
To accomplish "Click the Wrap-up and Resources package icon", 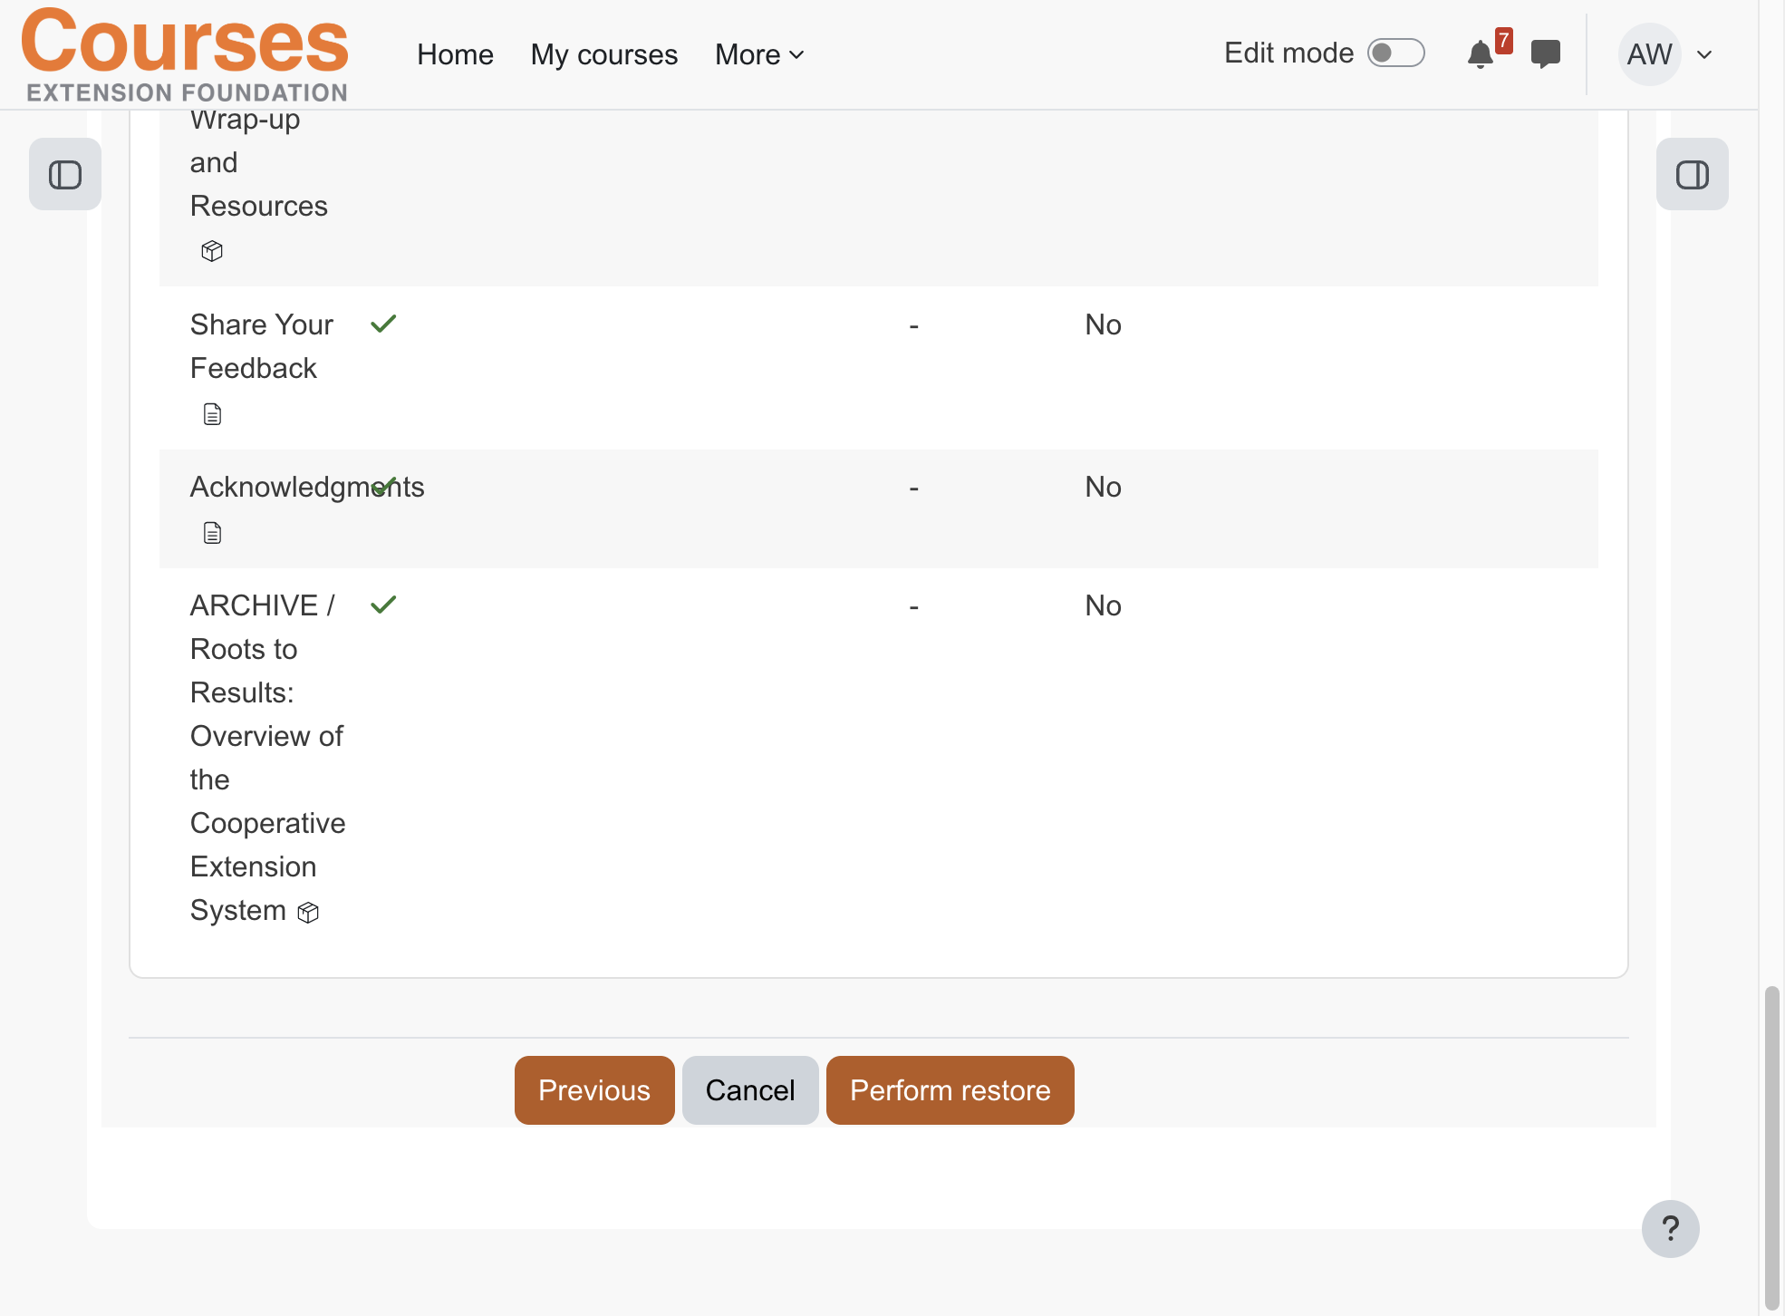I will point(212,251).
